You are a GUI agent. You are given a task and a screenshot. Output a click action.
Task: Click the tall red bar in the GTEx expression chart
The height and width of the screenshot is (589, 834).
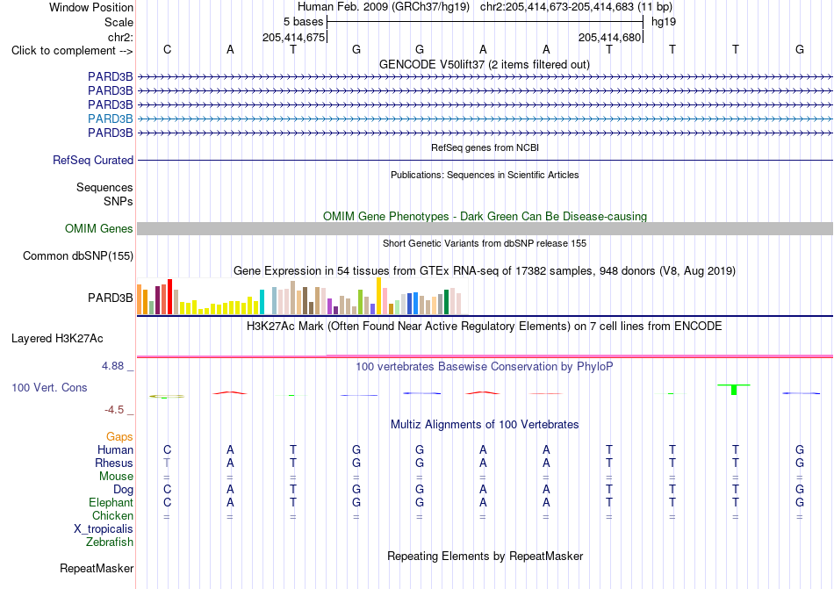(169, 297)
